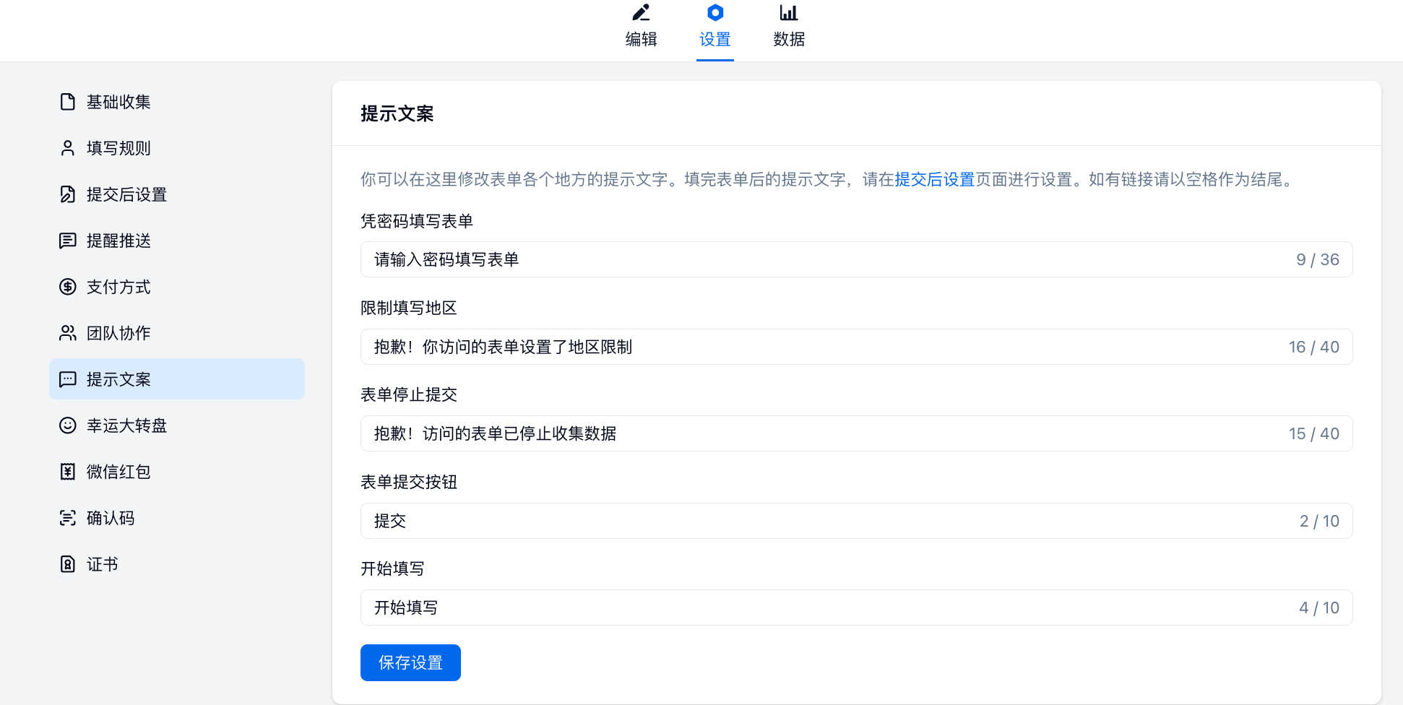The width and height of the screenshot is (1403, 705).
Task: Click into the 限制填写地区 input box
Action: click(x=824, y=347)
